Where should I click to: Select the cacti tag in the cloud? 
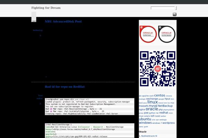tap(151, 96)
